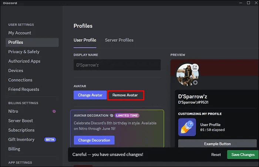Click the LIMITED TIME badge
Viewport: 259px width, 167px height.
(x=127, y=116)
